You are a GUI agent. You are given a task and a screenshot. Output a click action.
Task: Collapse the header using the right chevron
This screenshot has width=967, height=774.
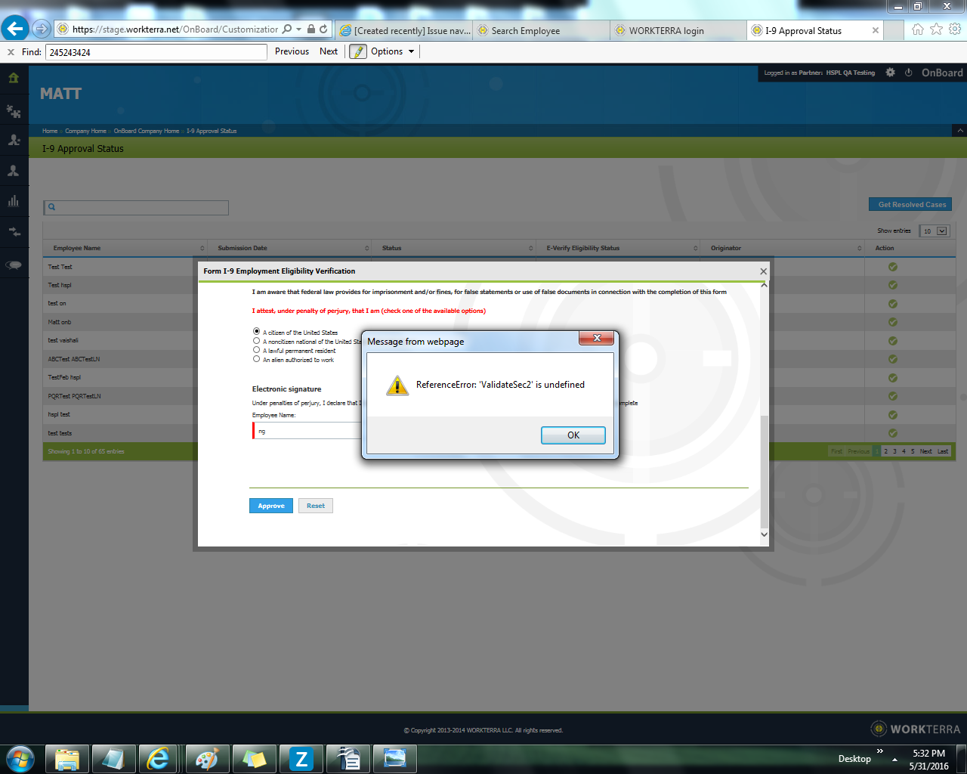click(960, 131)
